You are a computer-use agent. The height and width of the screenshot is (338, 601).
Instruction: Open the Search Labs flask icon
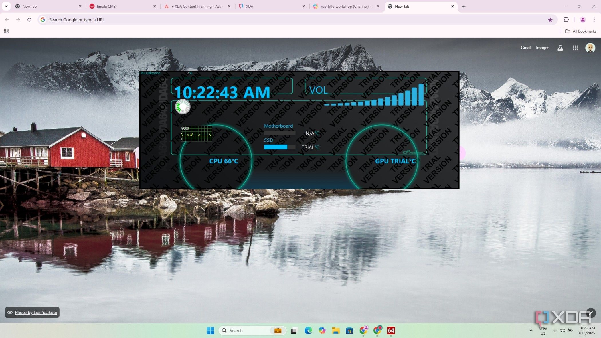coord(560,48)
